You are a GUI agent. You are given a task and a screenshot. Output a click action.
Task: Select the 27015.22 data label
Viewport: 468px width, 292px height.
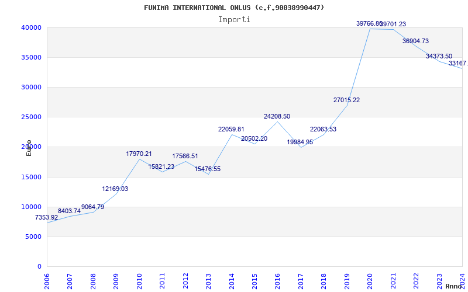click(346, 100)
